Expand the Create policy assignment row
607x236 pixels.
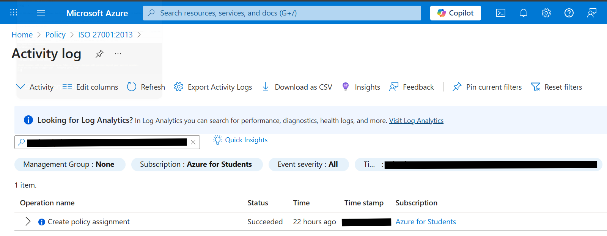tap(28, 222)
